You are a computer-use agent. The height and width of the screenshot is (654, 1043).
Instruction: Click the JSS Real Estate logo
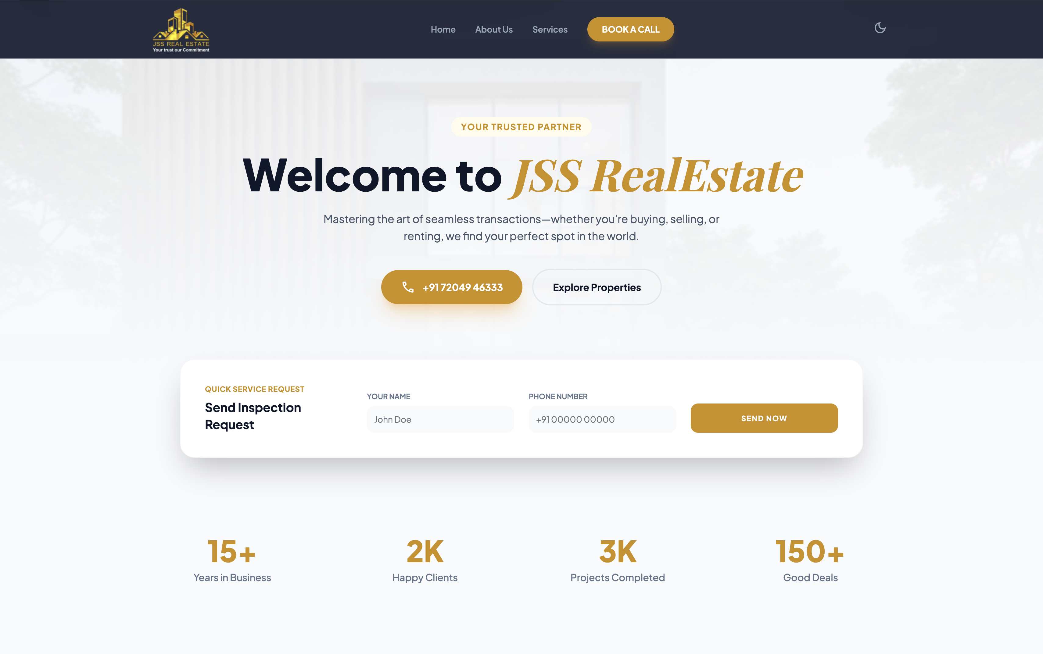click(x=181, y=29)
